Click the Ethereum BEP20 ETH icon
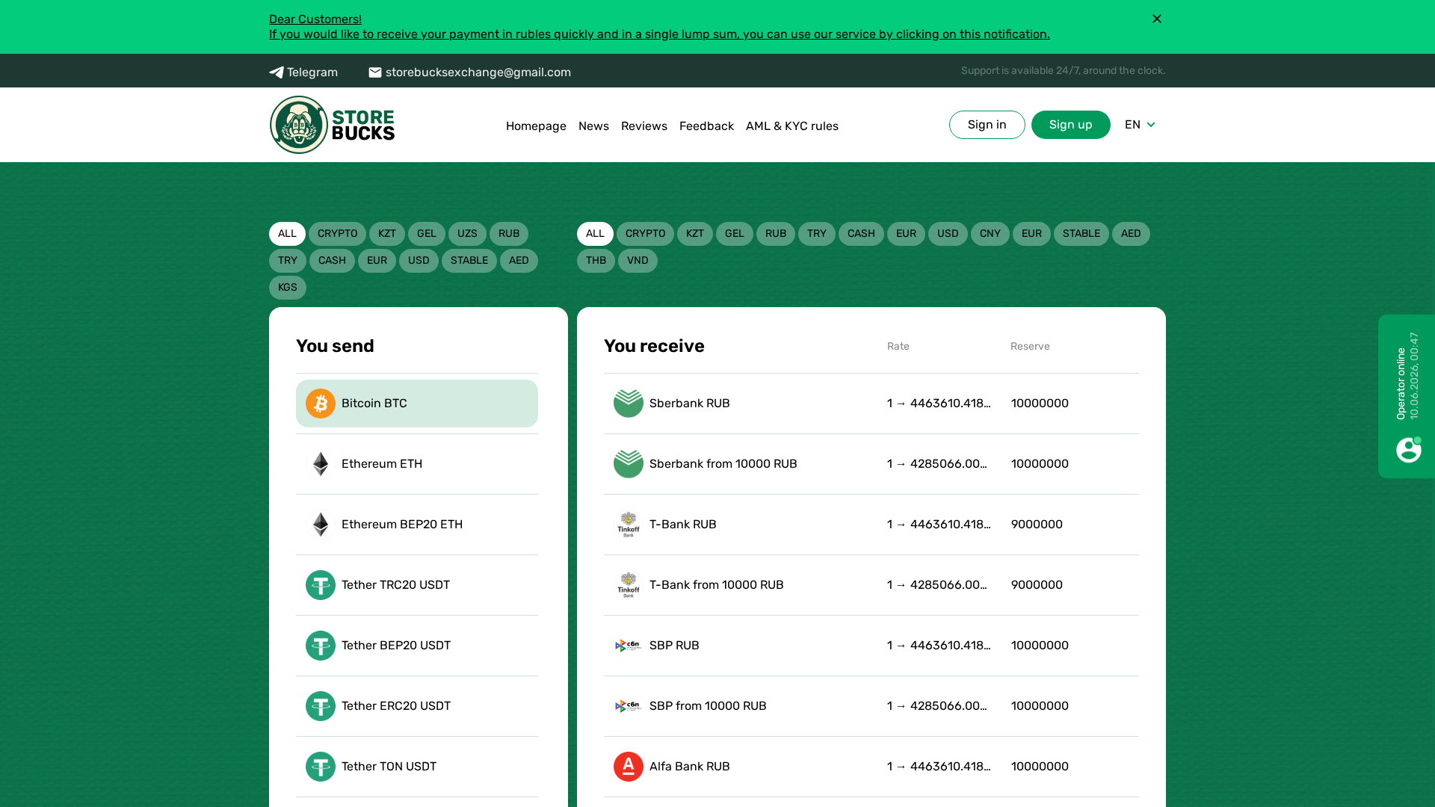The height and width of the screenshot is (807, 1435). pyautogui.click(x=320, y=525)
